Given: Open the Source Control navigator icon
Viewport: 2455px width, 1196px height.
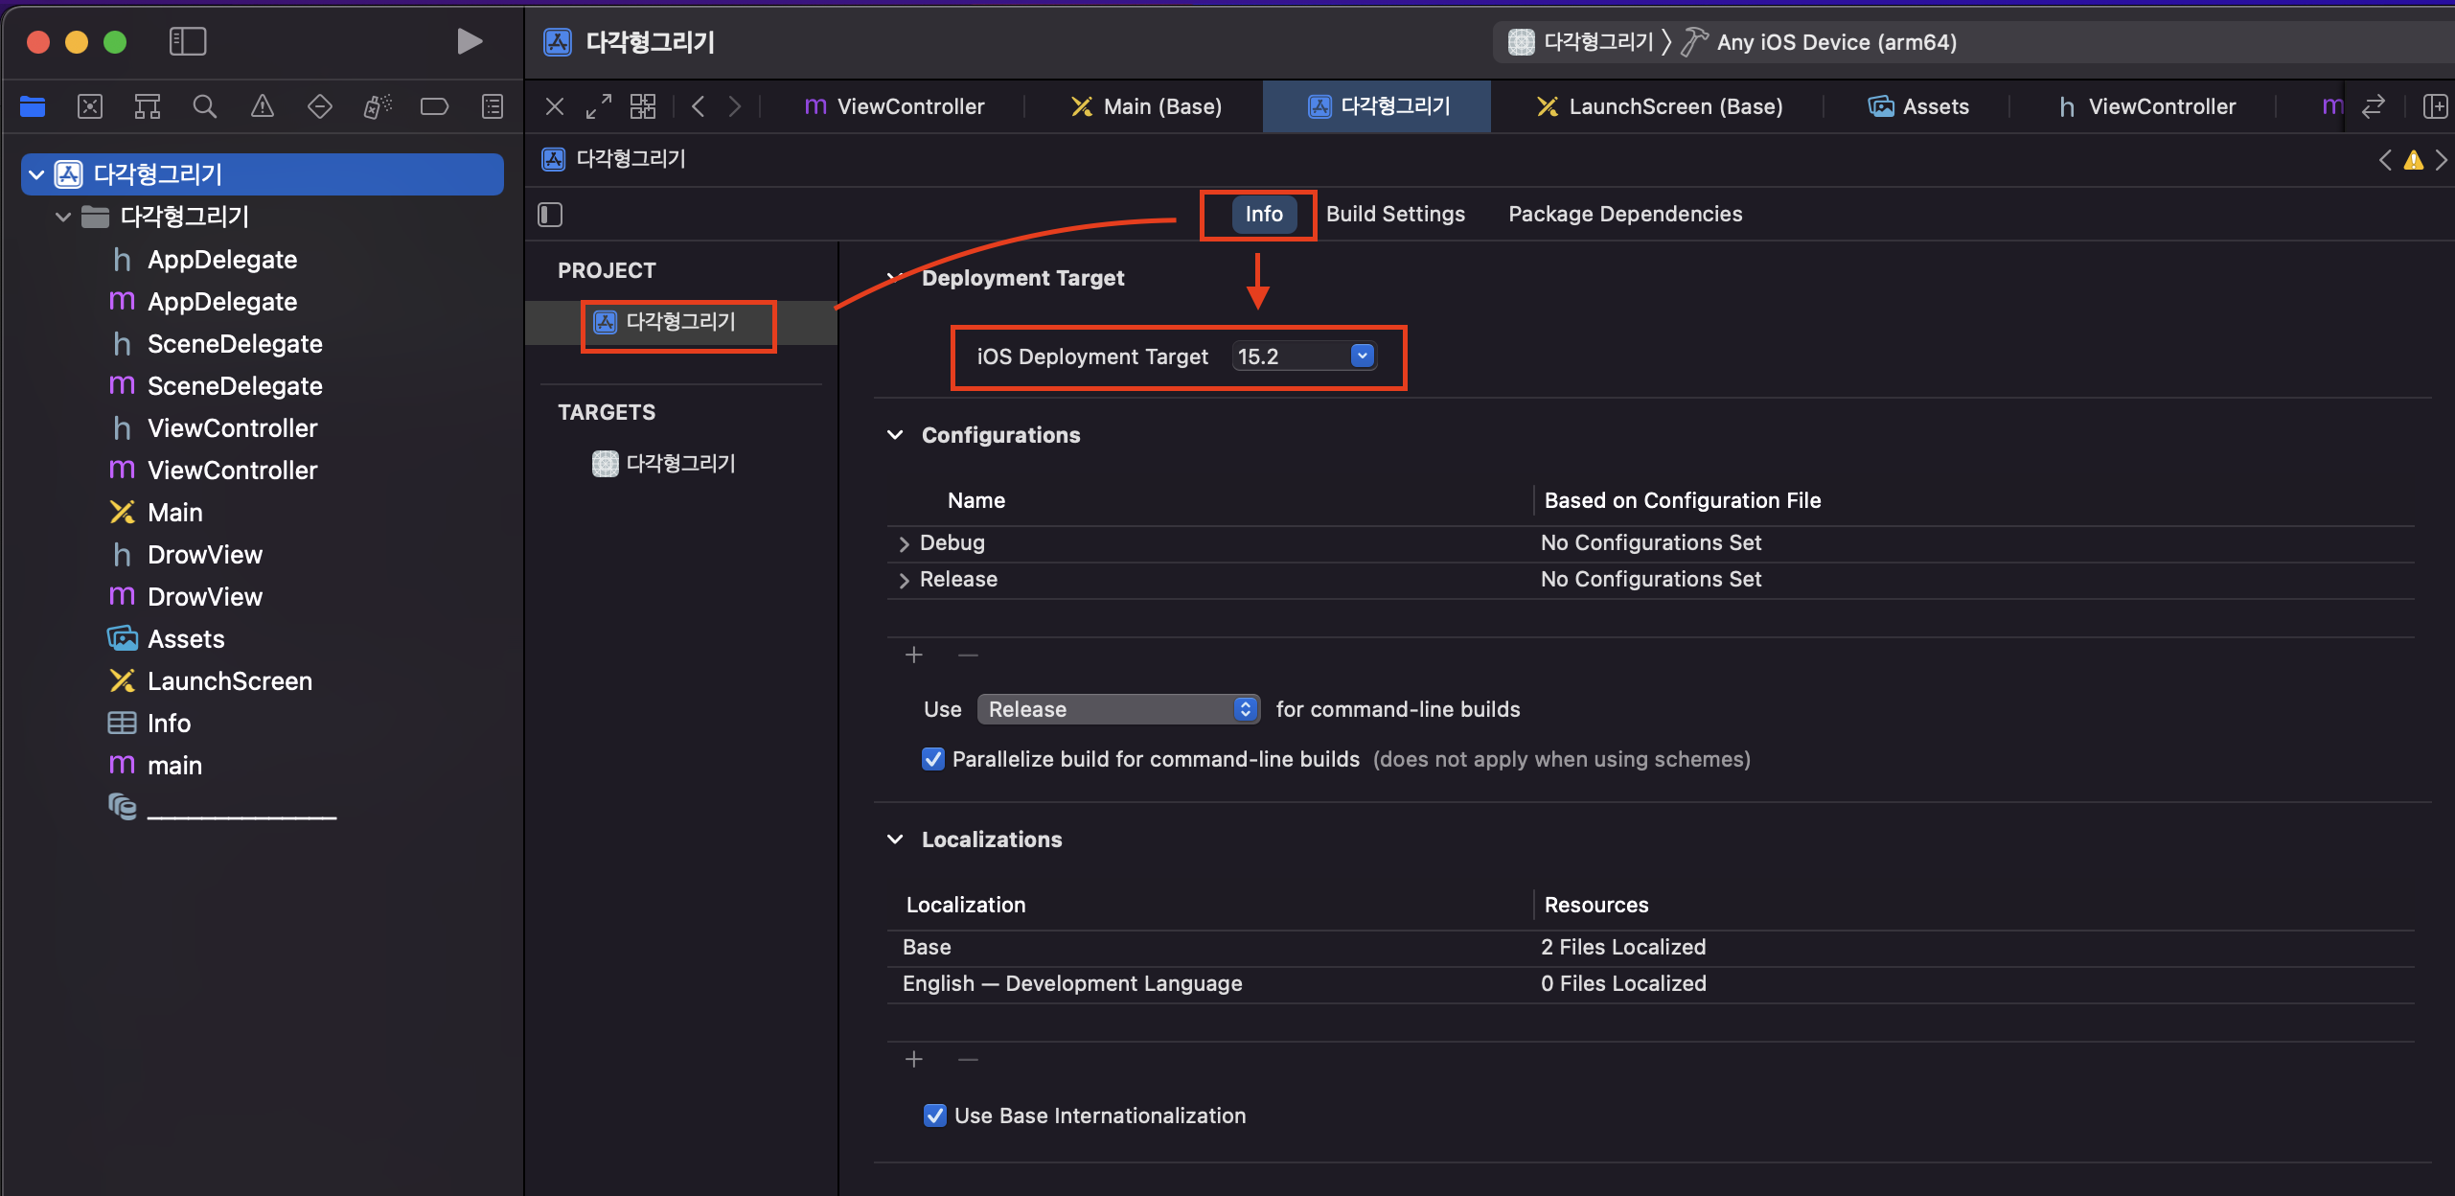Looking at the screenshot, I should click(x=90, y=106).
